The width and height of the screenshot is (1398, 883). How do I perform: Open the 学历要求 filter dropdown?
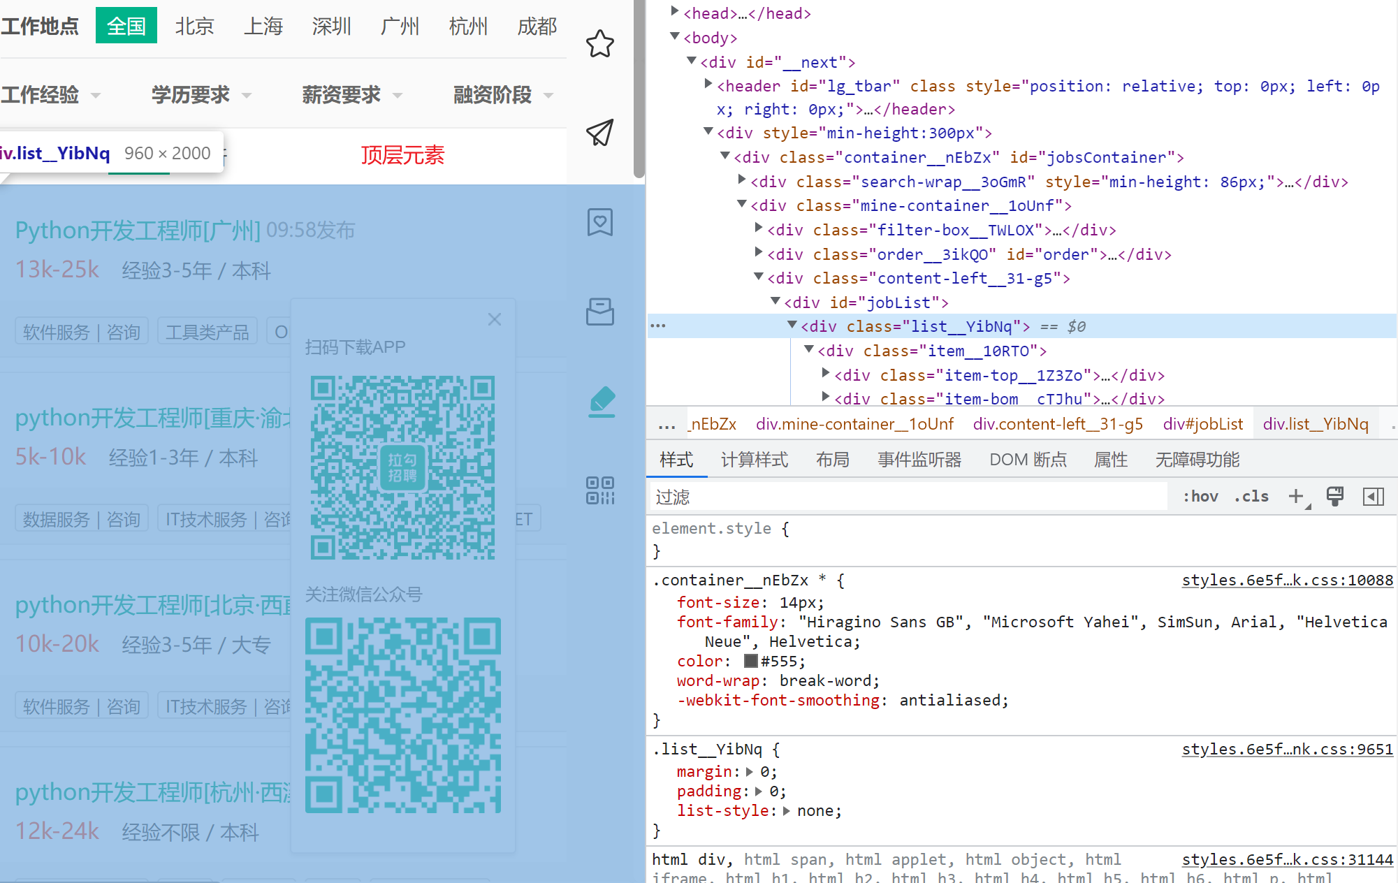tap(202, 94)
